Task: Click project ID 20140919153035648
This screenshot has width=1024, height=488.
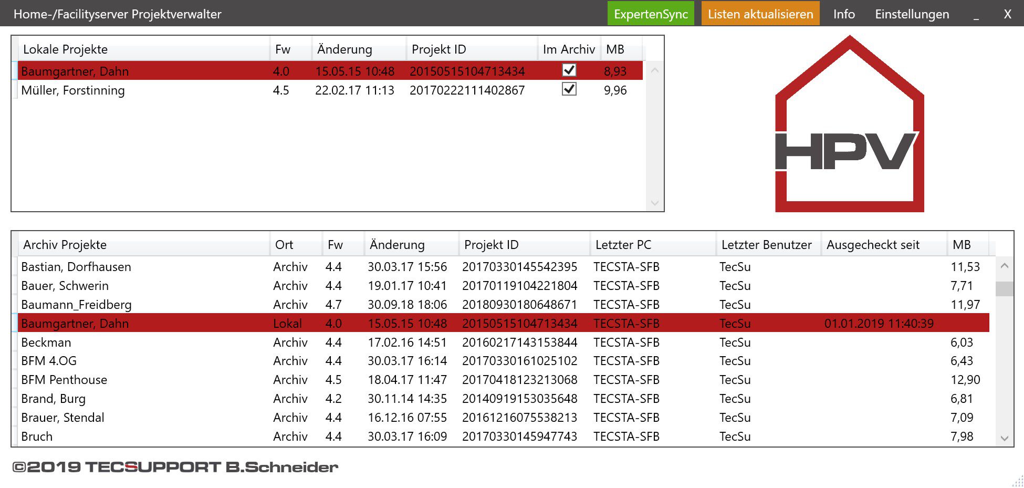Action: coord(519,399)
